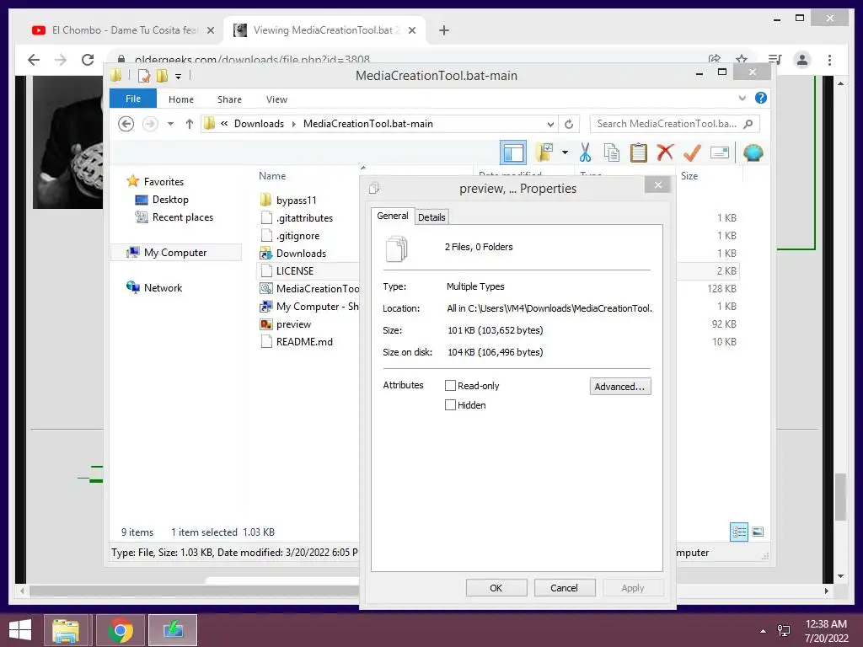The image size is (863, 647).
Task: Click the Explorer Help question mark icon
Action: [x=761, y=98]
